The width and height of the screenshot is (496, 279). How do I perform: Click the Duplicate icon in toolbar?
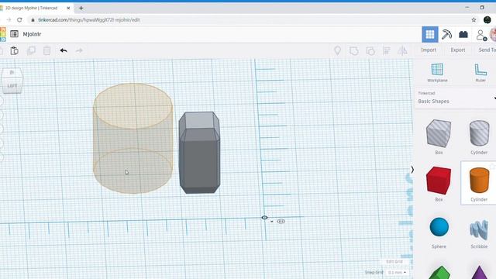pyautogui.click(x=31, y=50)
